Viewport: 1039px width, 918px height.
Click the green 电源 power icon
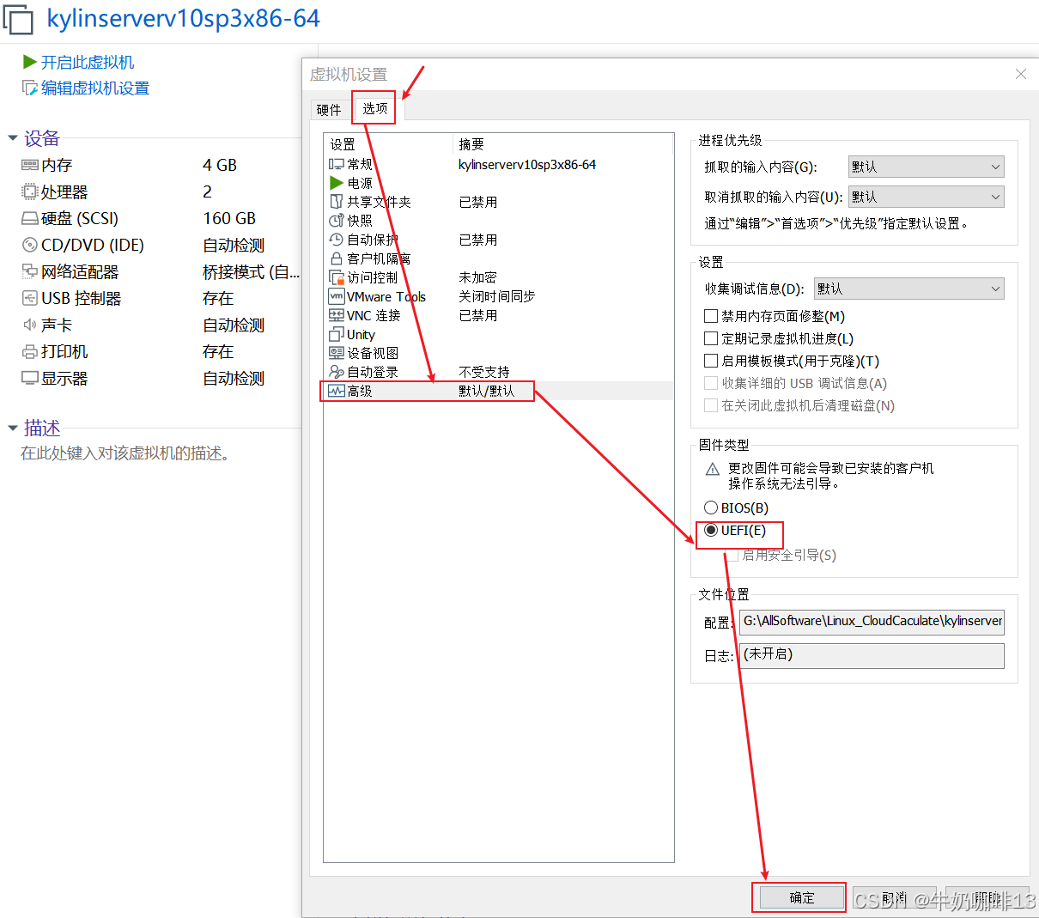pos(337,183)
